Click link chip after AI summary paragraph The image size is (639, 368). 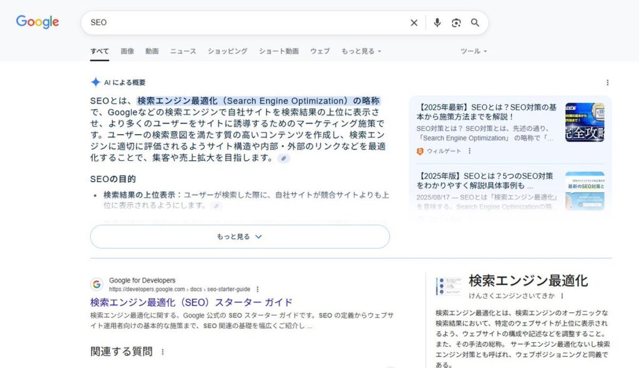[284, 158]
